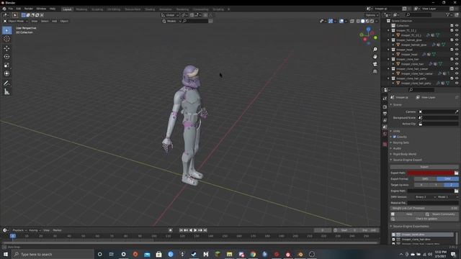Browse folder for Engine Path
Viewport: 461px width, 259px height.
[456, 191]
